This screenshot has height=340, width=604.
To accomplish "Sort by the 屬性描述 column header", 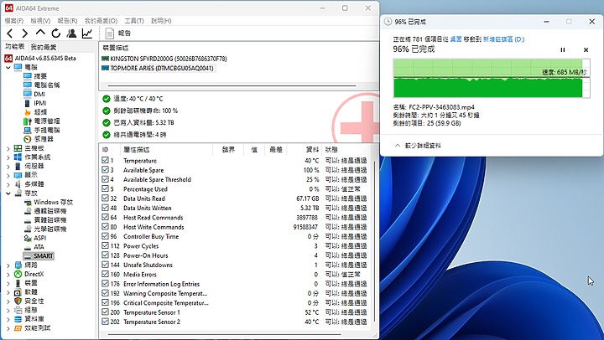I will (x=166, y=150).
